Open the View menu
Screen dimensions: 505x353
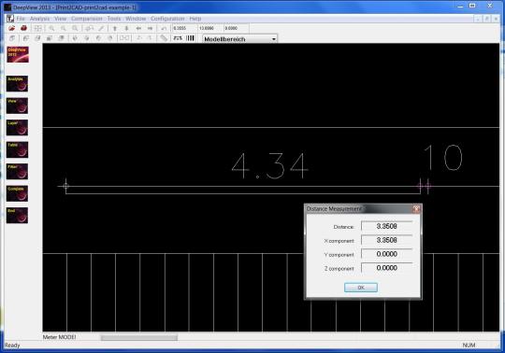60,19
